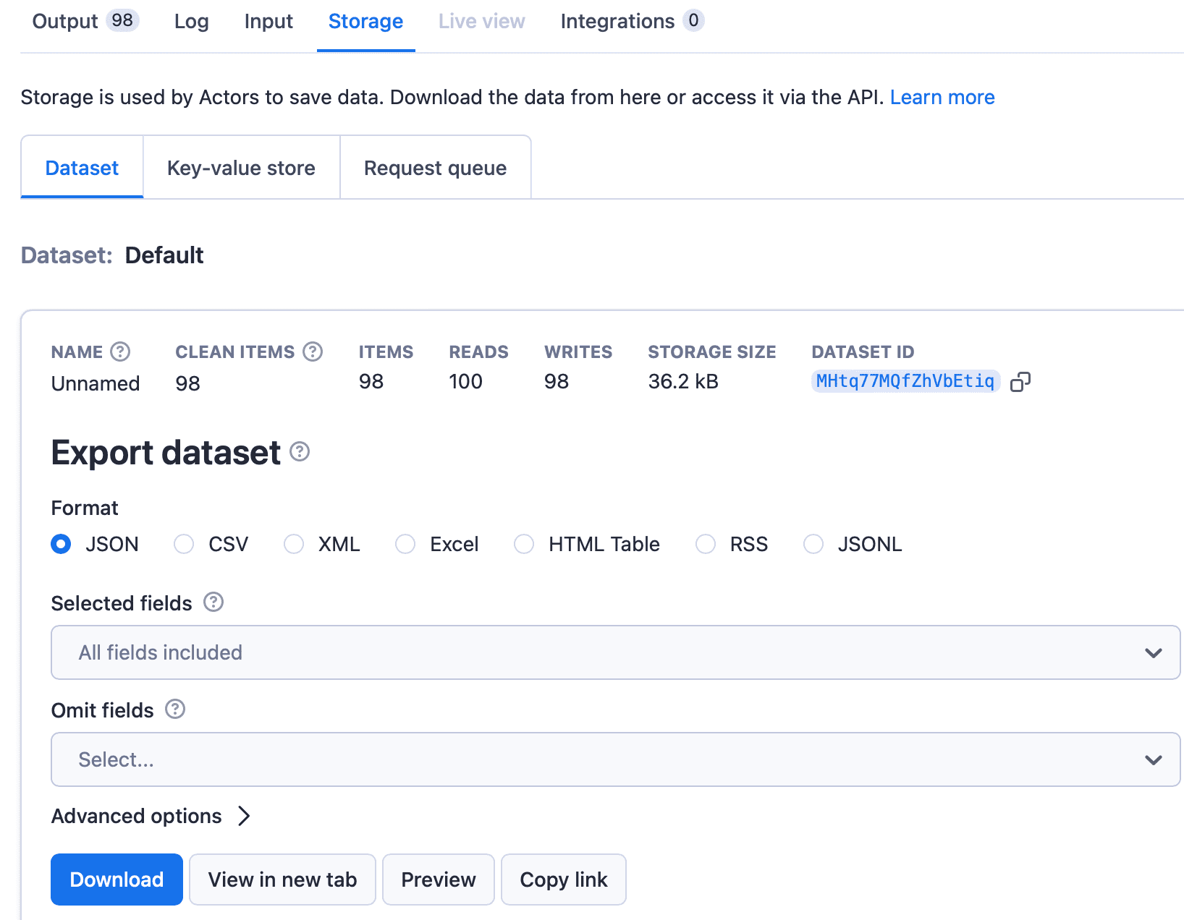The height and width of the screenshot is (920, 1184).
Task: Open the Omit fields dropdown
Action: coord(615,759)
